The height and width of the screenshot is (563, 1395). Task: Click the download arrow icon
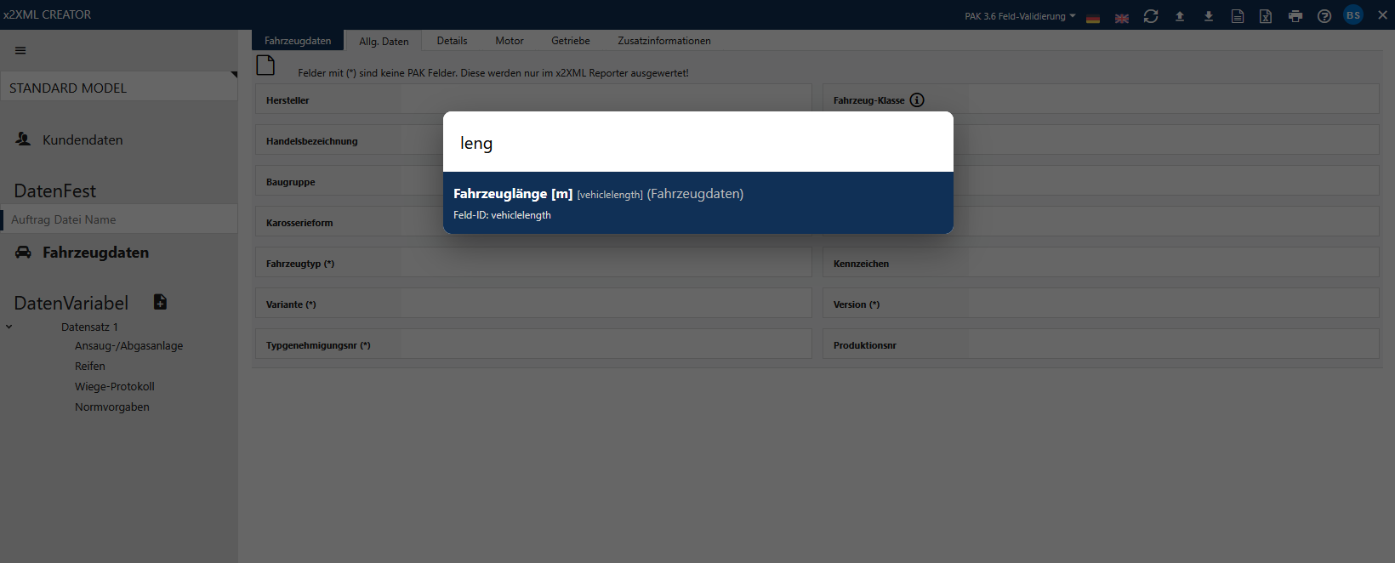1209,16
